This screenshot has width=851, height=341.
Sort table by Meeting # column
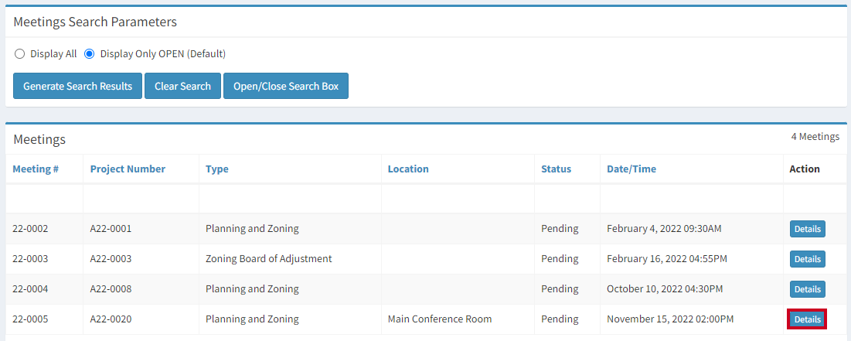(x=36, y=169)
